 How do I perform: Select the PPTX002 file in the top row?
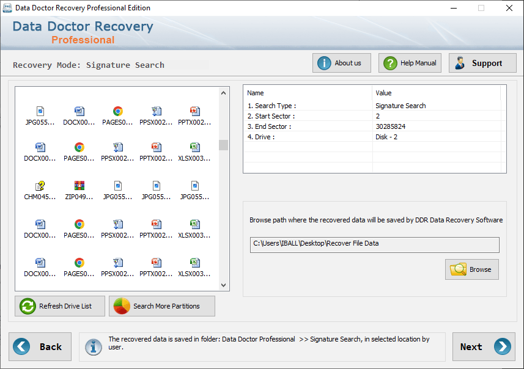(x=194, y=115)
